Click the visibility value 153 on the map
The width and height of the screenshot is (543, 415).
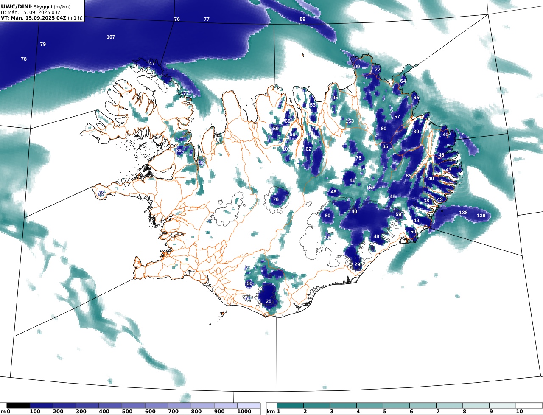tap(350, 121)
